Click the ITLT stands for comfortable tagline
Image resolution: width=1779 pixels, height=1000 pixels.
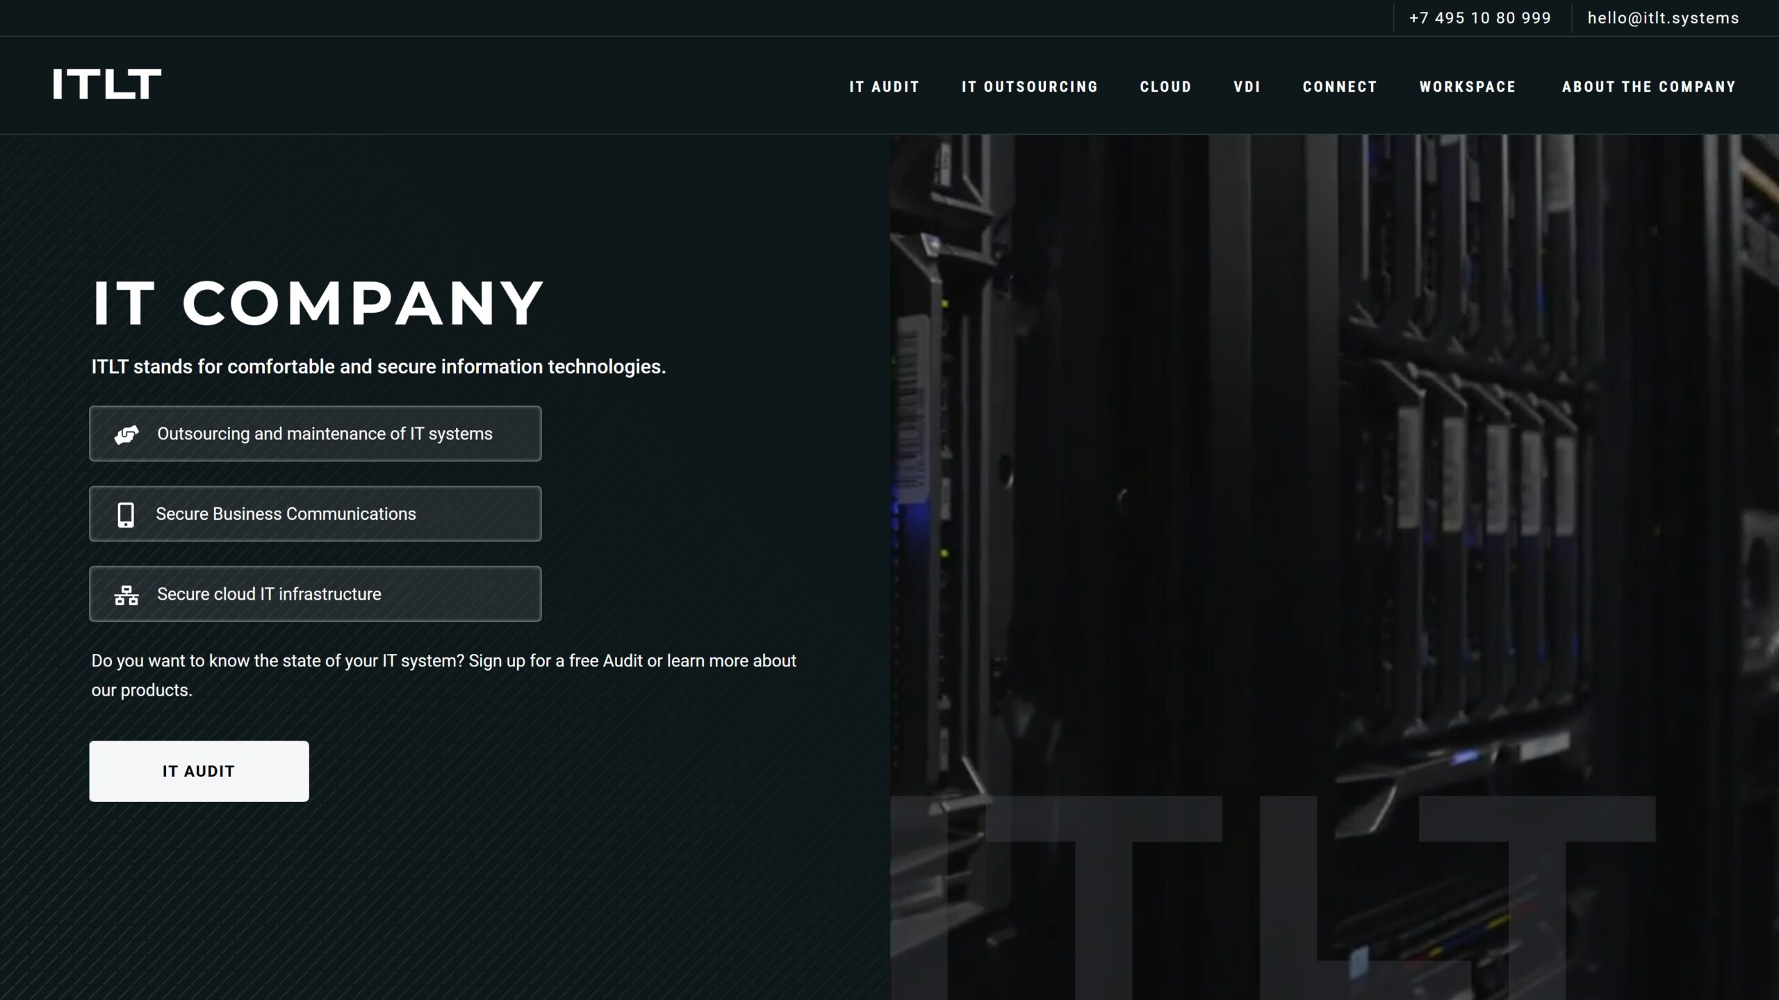[x=379, y=367]
